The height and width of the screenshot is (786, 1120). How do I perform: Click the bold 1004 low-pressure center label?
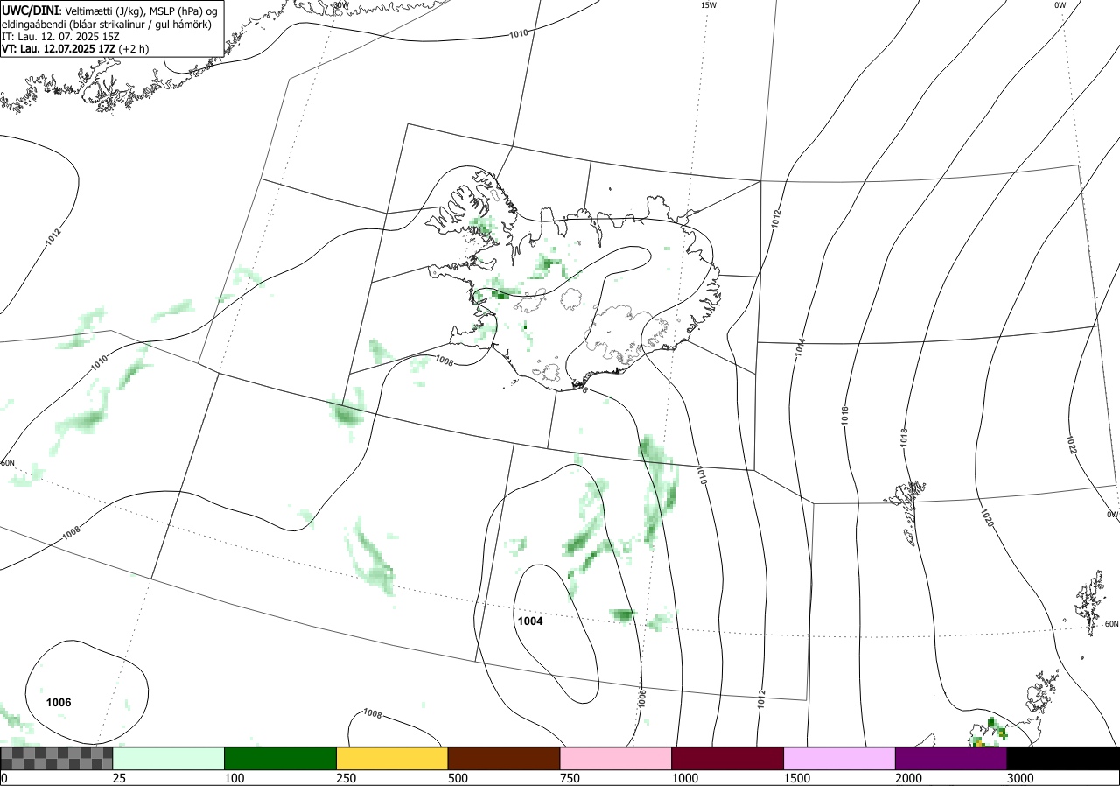click(x=530, y=621)
